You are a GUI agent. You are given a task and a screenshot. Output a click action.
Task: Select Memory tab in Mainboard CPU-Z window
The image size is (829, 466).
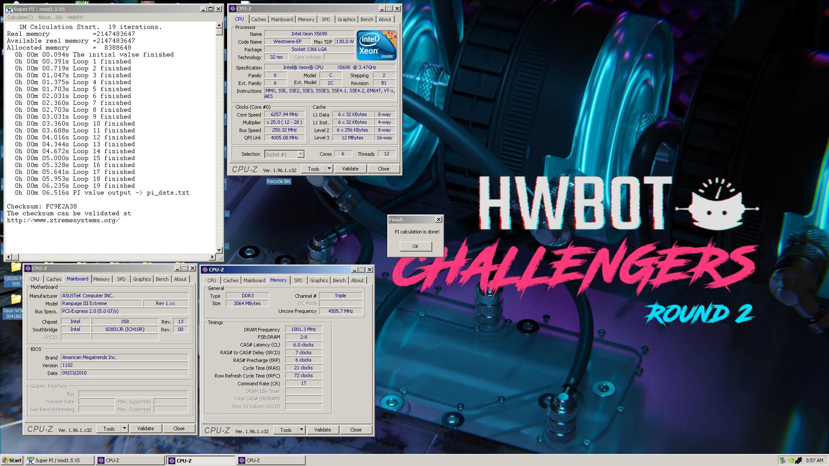point(101,279)
